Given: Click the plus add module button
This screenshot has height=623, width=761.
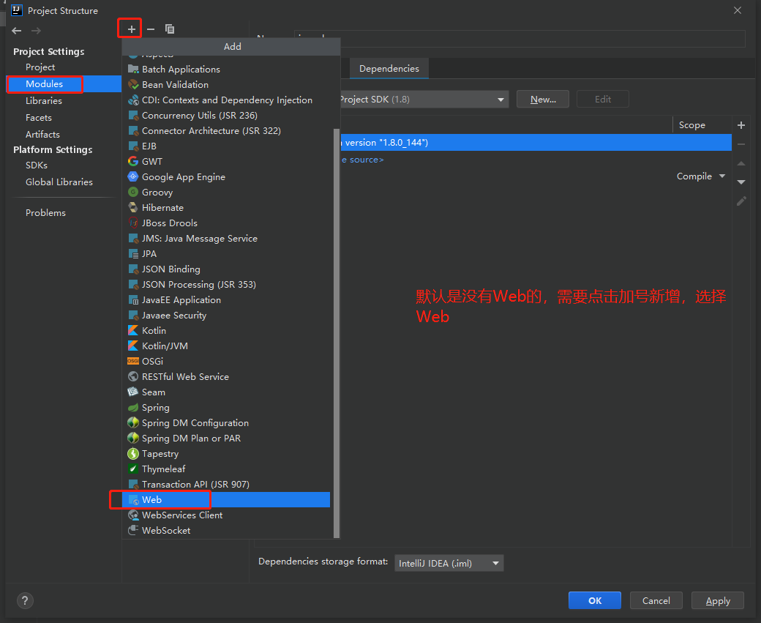Looking at the screenshot, I should (x=131, y=29).
